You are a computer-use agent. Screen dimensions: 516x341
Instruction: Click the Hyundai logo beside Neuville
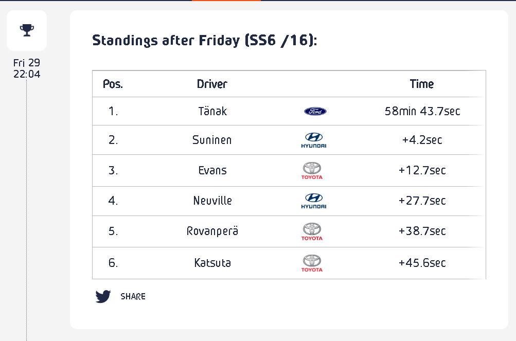click(313, 201)
